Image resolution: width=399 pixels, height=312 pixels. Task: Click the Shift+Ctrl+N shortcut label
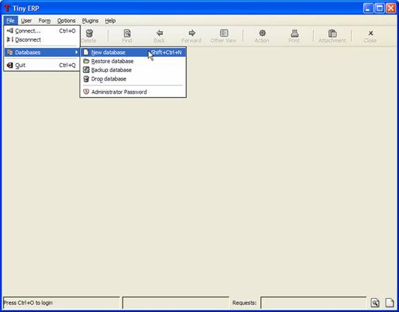point(166,53)
